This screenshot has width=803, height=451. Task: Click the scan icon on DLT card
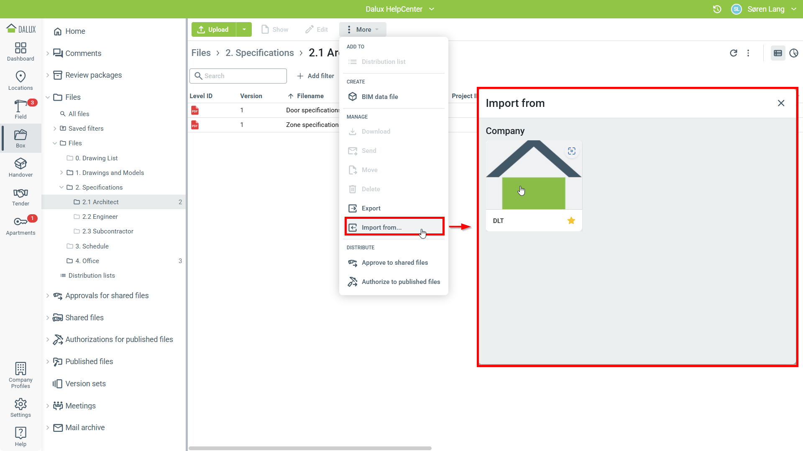572,151
